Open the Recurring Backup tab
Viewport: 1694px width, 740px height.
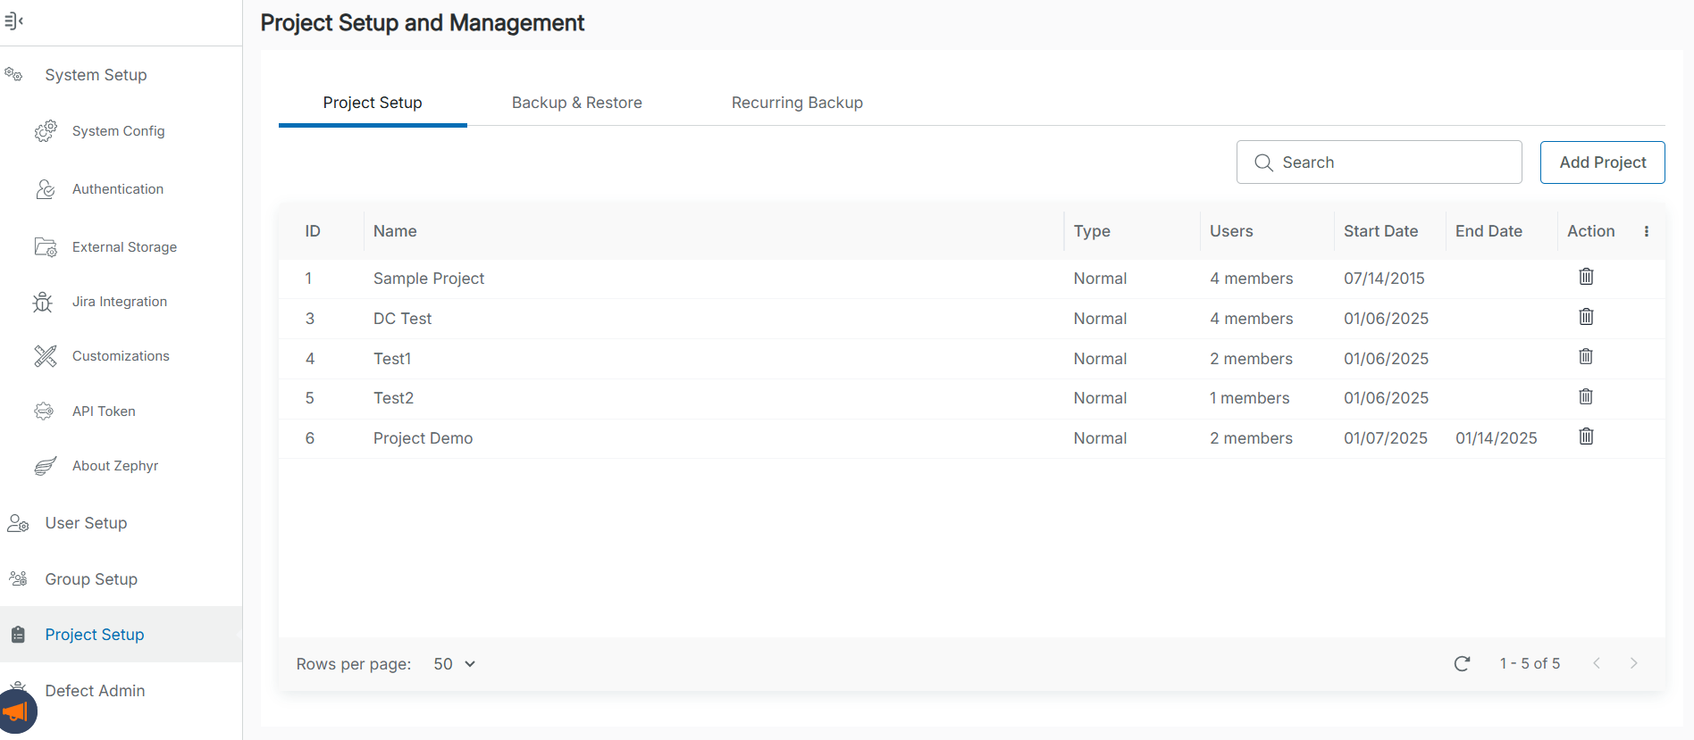click(796, 103)
